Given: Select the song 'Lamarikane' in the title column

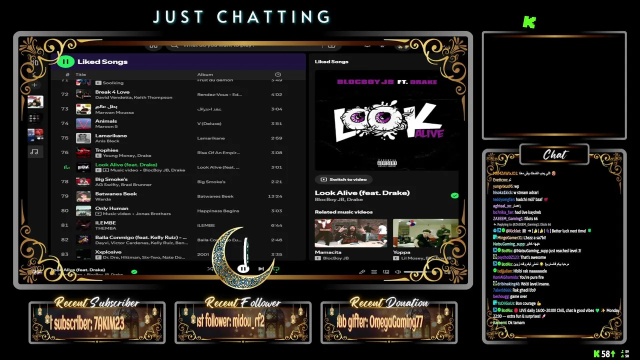Looking at the screenshot, I should click(x=111, y=135).
